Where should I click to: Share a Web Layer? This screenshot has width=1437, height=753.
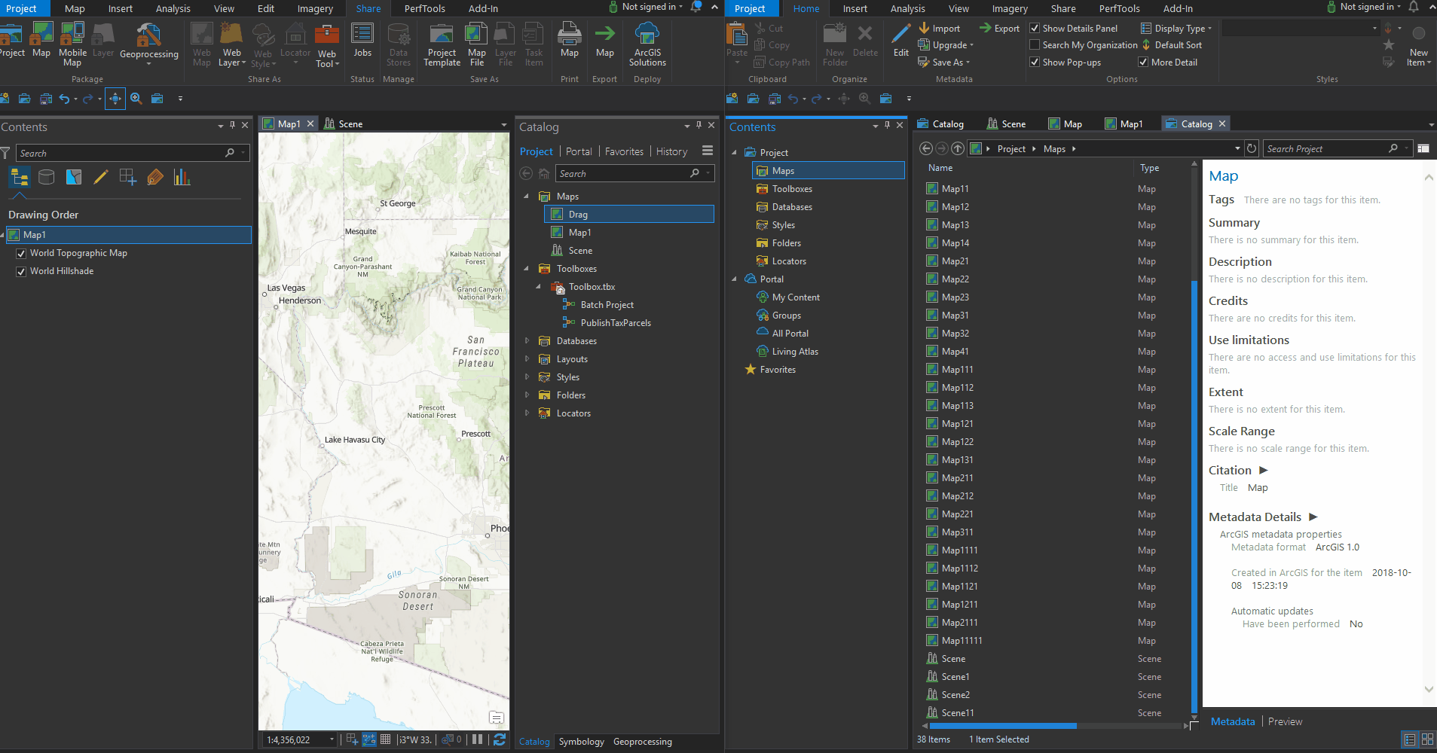click(232, 44)
